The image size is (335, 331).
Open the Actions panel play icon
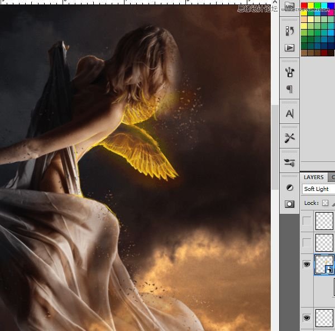[289, 48]
